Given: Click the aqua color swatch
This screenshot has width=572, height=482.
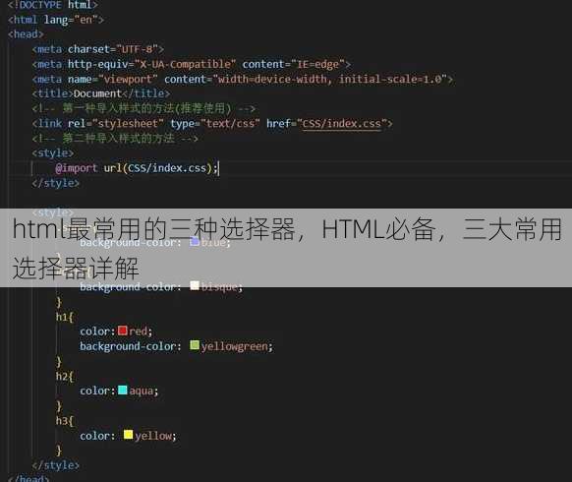Looking at the screenshot, I should [x=123, y=391].
